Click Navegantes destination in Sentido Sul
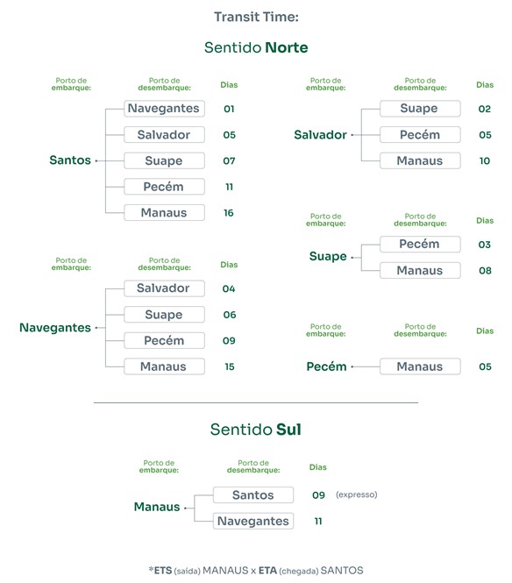The width and height of the screenshot is (512, 583). pos(253,522)
